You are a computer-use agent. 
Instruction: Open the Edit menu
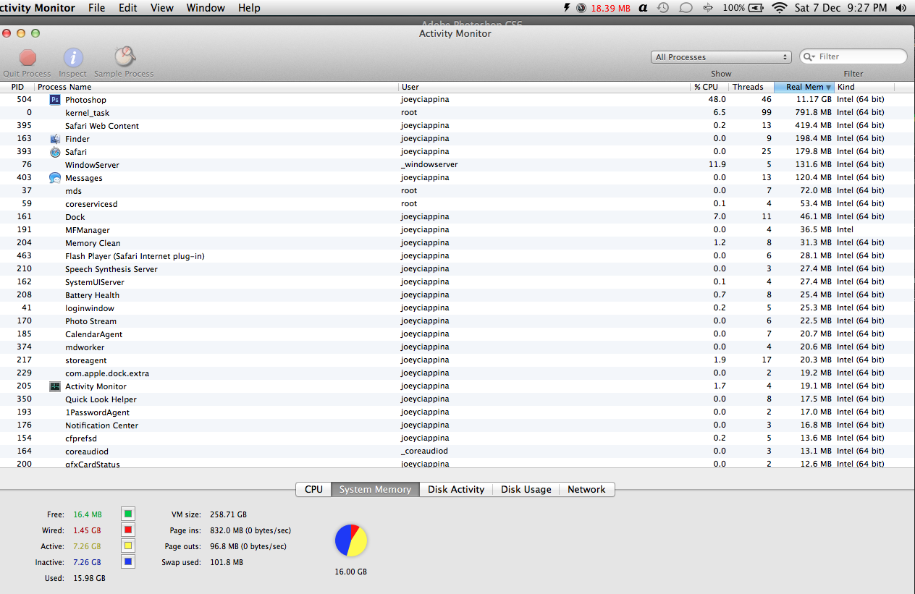coord(128,8)
